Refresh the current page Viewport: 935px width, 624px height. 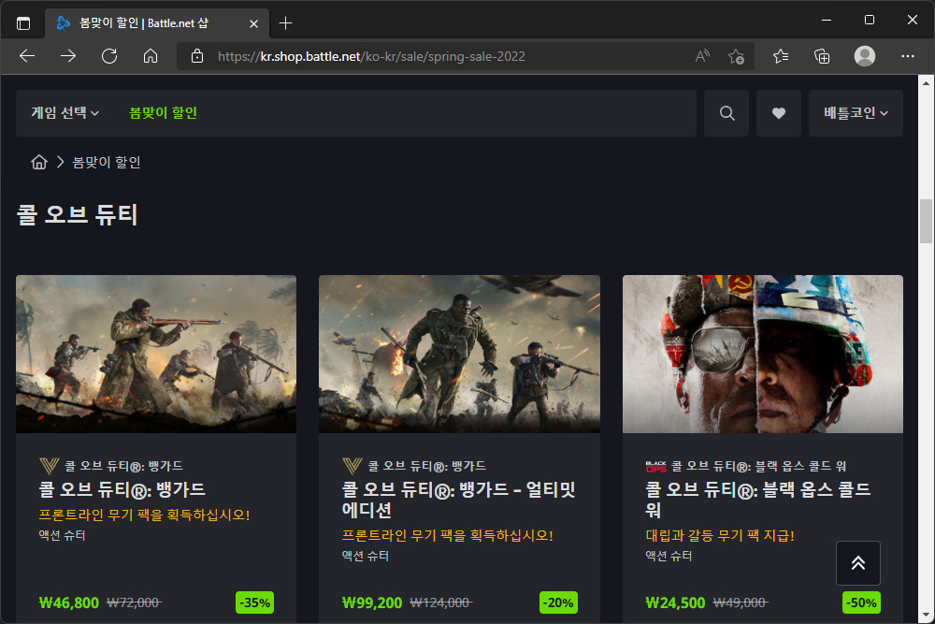point(109,56)
